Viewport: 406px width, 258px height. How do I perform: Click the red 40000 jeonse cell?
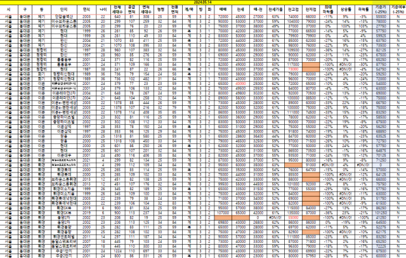[x=240, y=84]
